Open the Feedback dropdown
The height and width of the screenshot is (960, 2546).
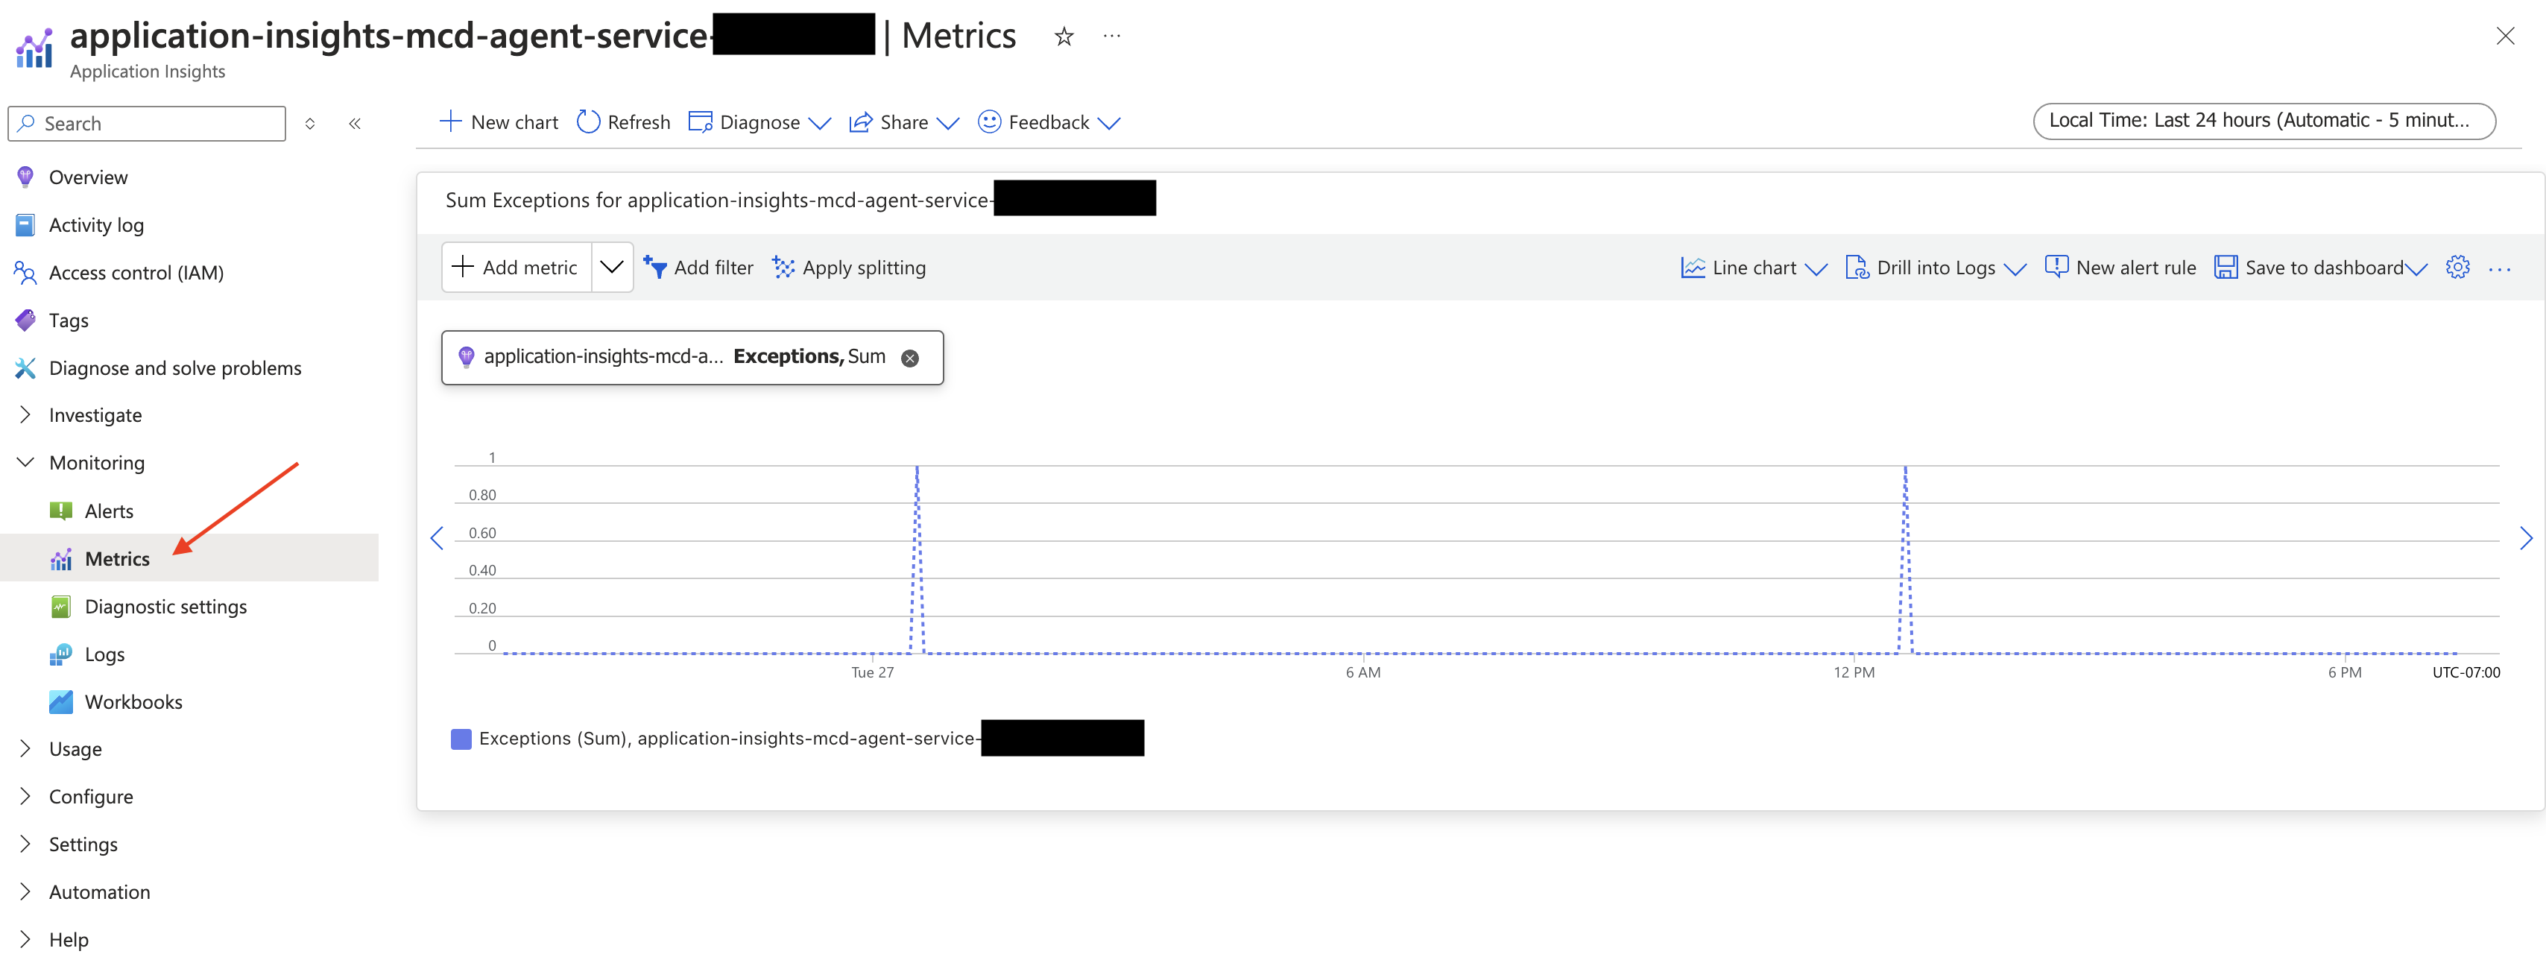(1048, 121)
